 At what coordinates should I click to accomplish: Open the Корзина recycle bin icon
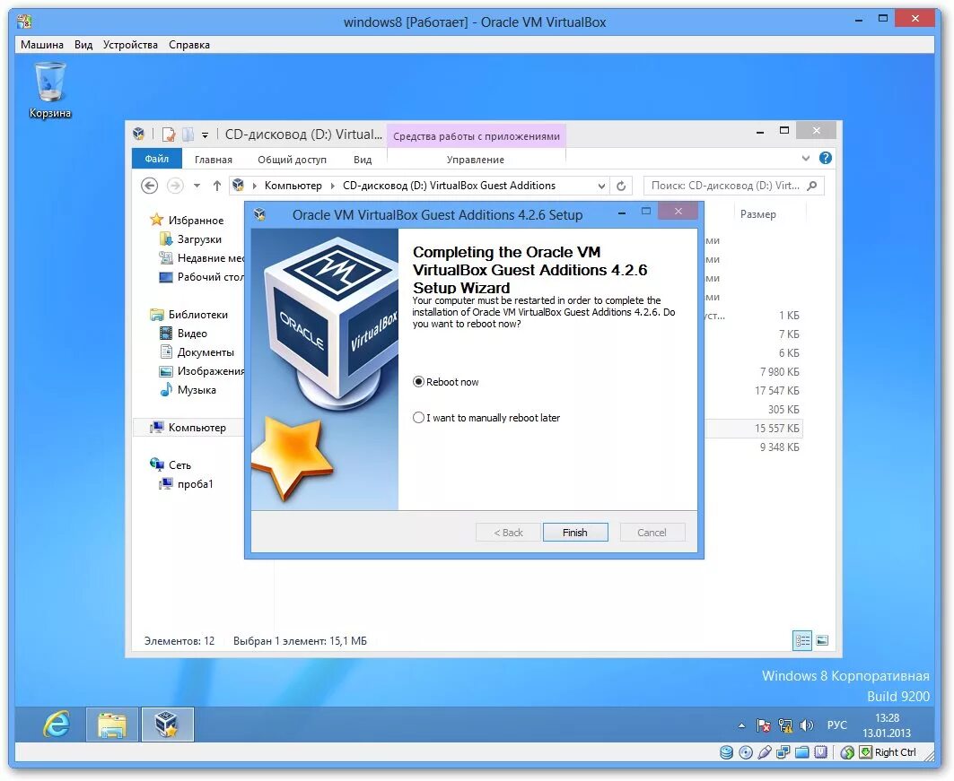coord(50,90)
